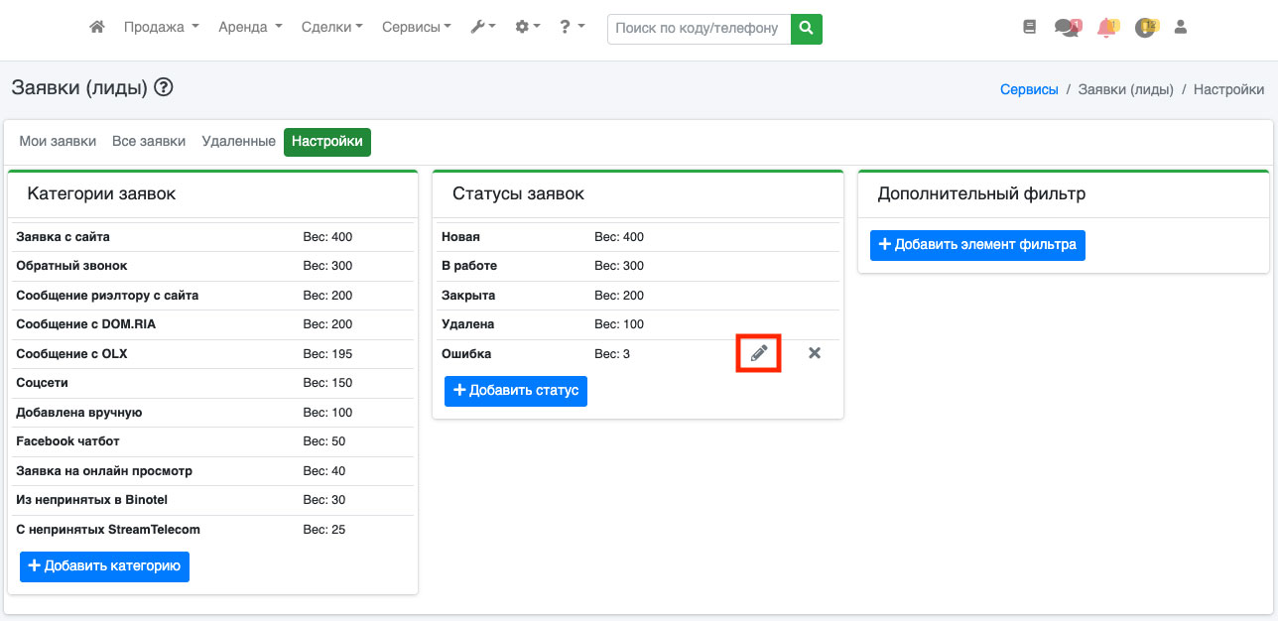Viewport: 1278px width, 621px height.
Task: Focus the Поиск по коду/телефону field
Action: [699, 28]
